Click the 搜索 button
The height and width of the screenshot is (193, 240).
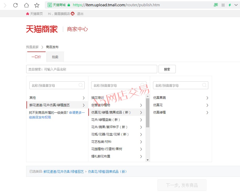[167, 69]
